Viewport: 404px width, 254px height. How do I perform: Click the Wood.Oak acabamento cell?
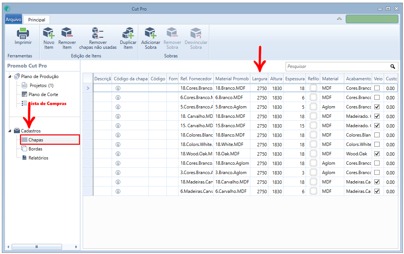click(358, 154)
